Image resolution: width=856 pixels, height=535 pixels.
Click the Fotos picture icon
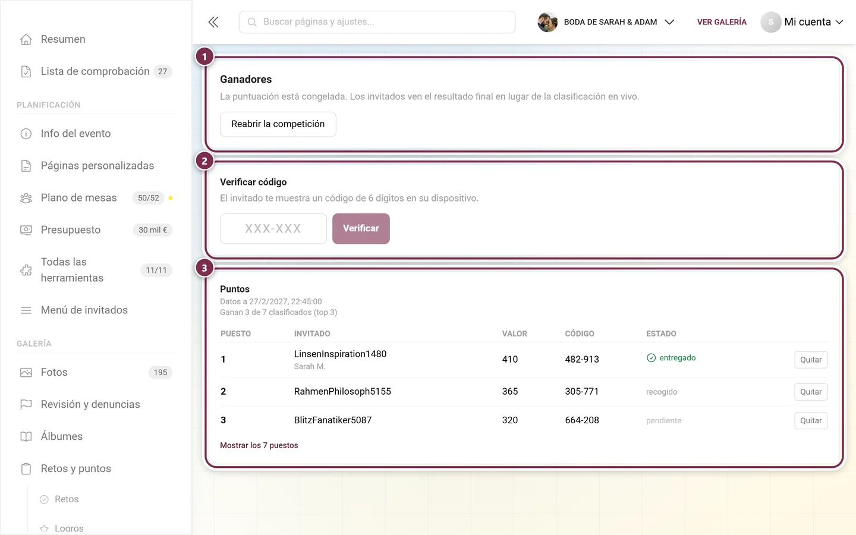[26, 373]
